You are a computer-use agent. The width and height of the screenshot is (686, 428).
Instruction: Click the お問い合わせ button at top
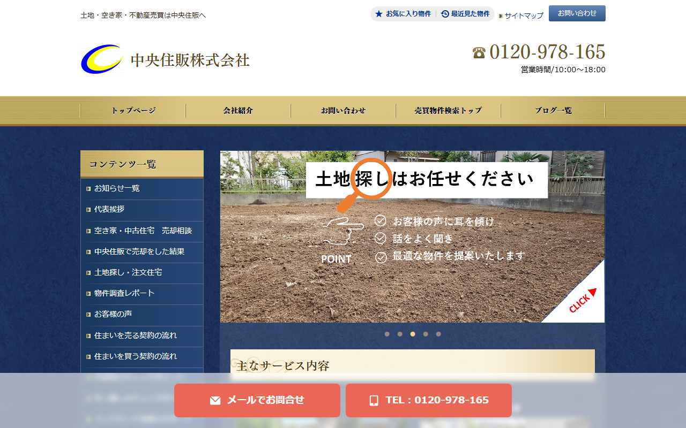(x=577, y=13)
